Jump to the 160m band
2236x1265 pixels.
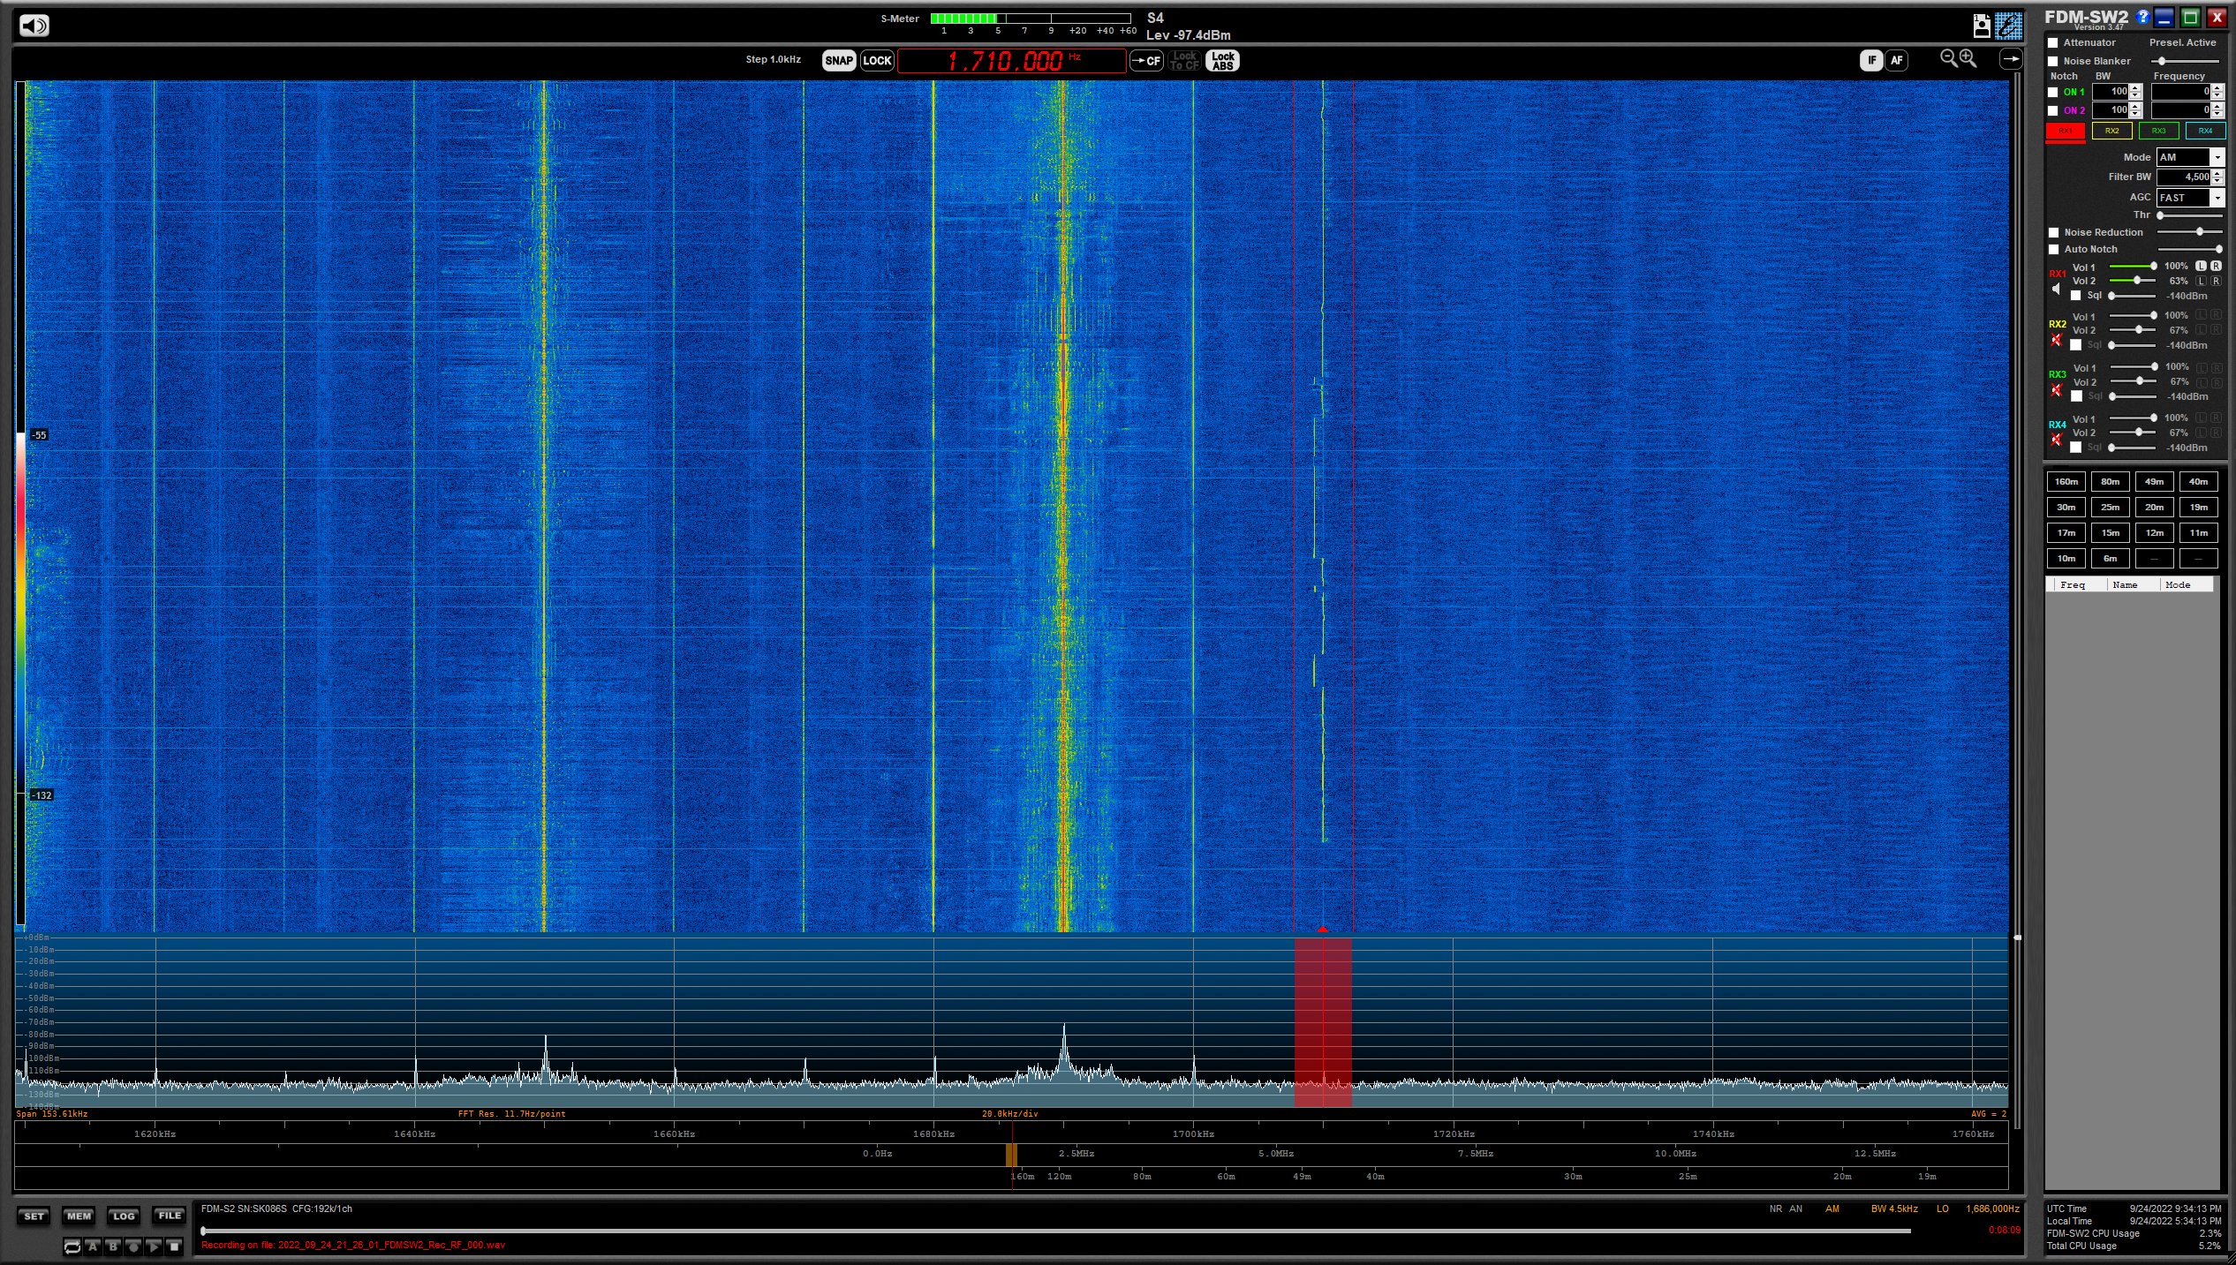tap(2066, 482)
